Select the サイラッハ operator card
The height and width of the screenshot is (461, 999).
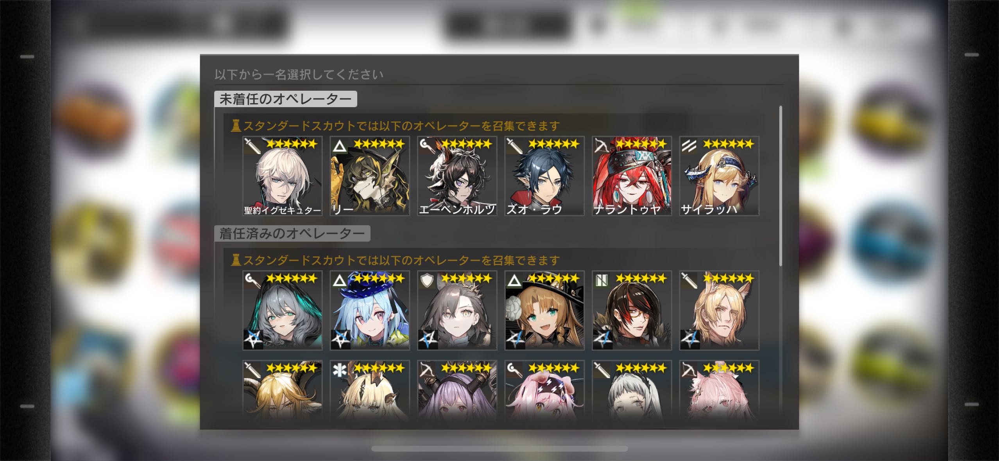point(719,176)
